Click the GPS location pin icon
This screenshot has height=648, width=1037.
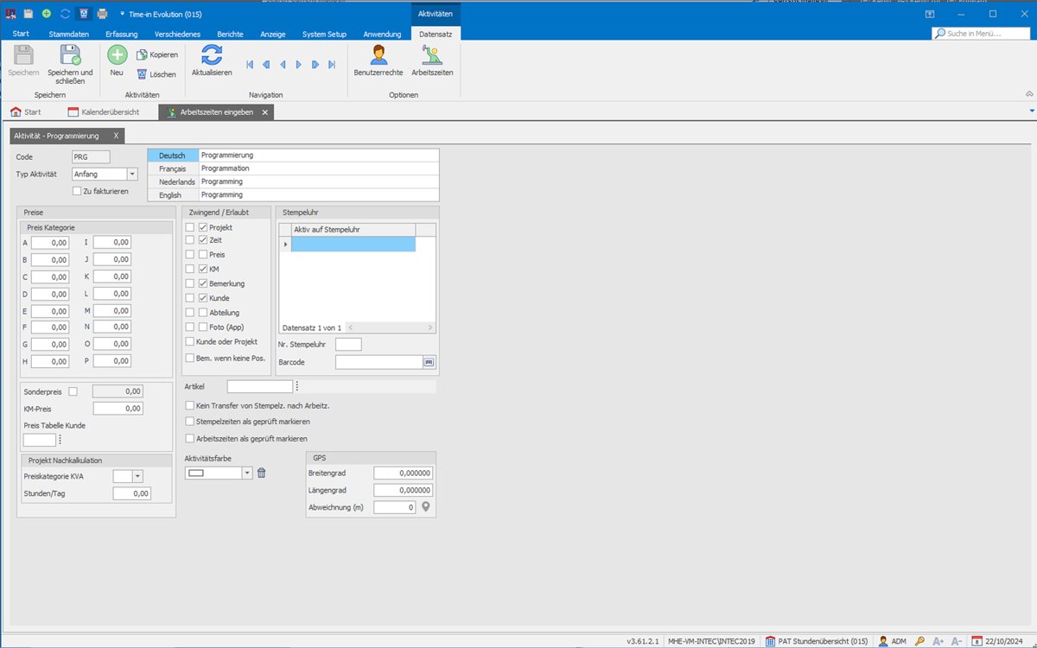click(426, 507)
